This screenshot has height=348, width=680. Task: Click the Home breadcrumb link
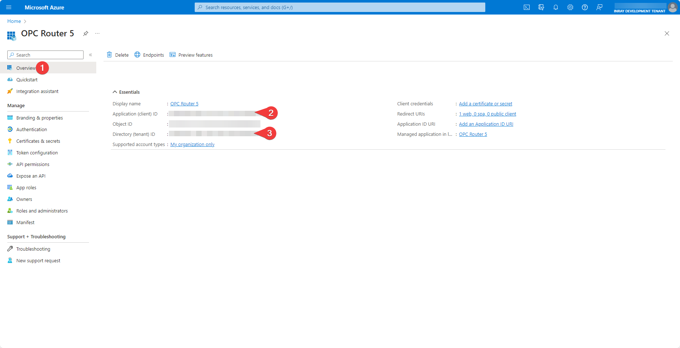tap(14, 21)
